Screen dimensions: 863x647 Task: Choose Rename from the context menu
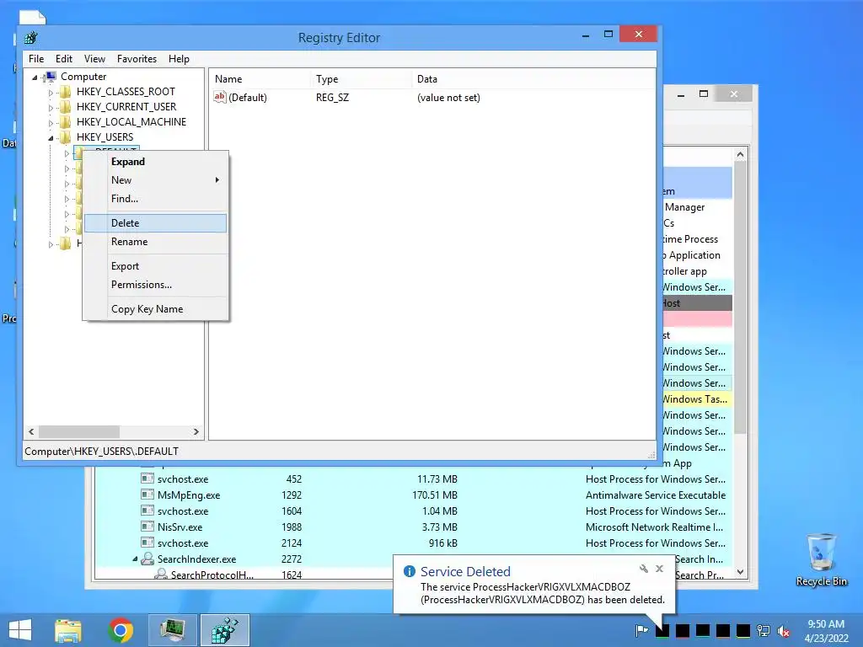click(x=155, y=242)
